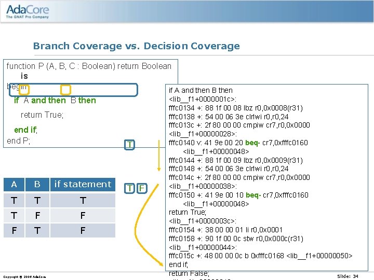Click the if statement result 'T' in the T T row

tap(83, 201)
